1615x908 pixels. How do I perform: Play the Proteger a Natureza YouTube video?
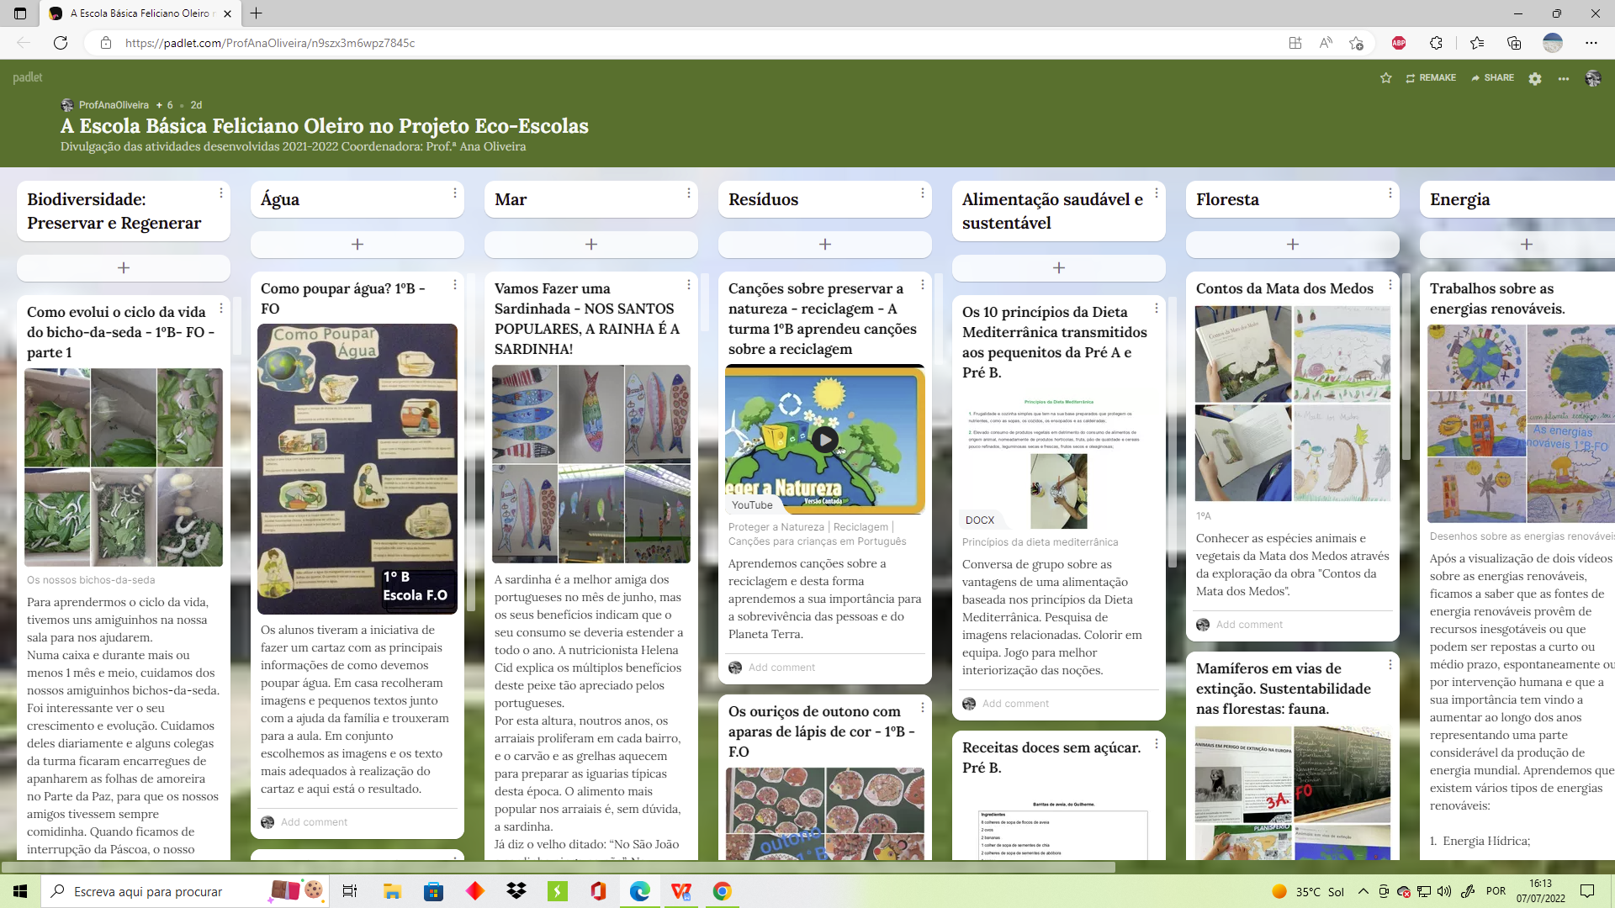click(x=824, y=439)
